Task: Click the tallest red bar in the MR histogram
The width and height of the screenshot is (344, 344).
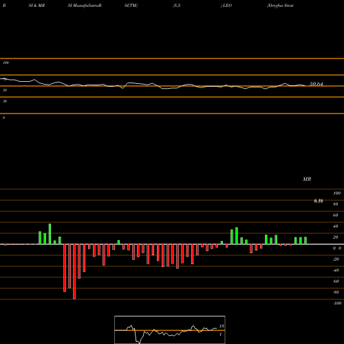Action: 74,272
